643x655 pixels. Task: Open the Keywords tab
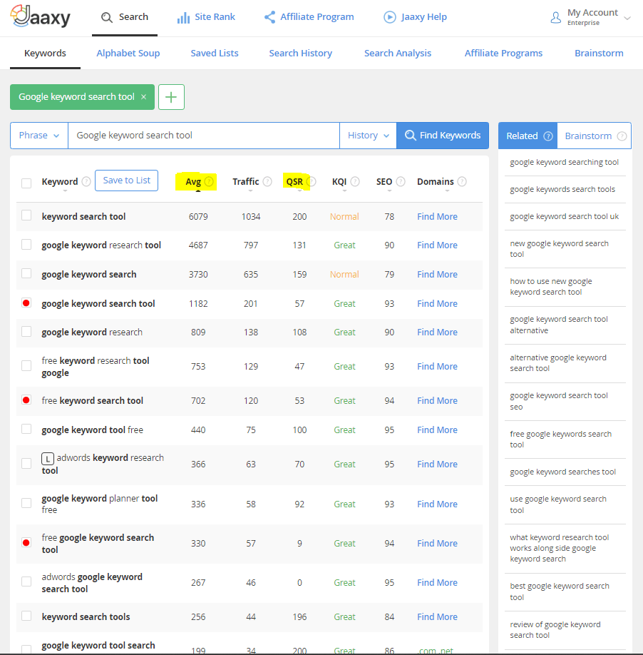45,53
